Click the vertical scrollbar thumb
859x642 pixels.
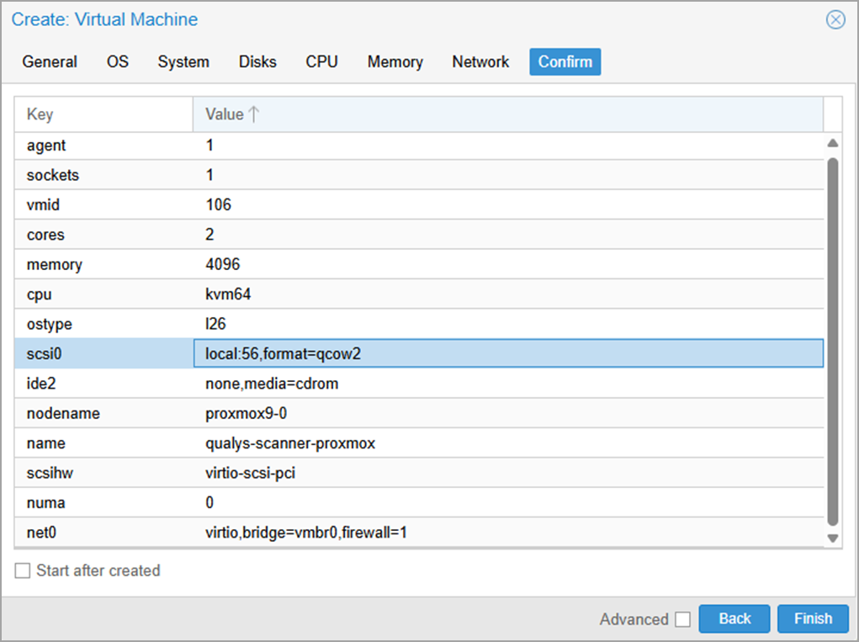coord(833,337)
